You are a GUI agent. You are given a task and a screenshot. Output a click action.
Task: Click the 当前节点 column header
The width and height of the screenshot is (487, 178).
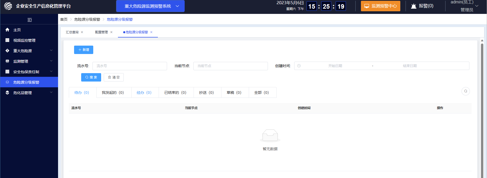(x=191, y=108)
